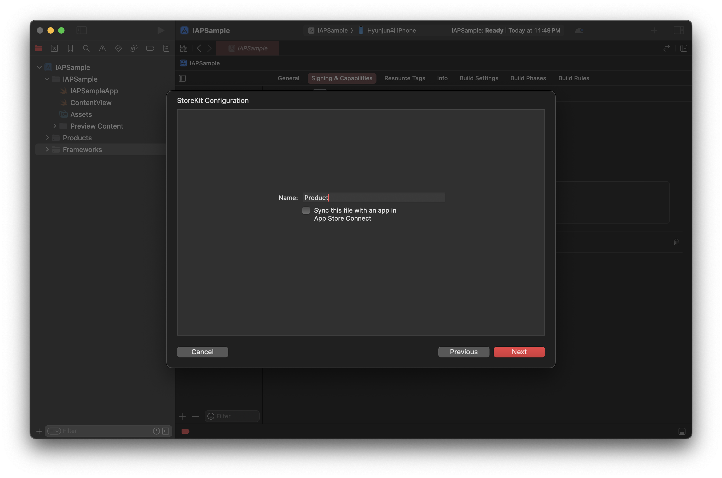Enable Sync with App Store Connect checkbox
Viewport: 722px width, 478px height.
pyautogui.click(x=306, y=210)
